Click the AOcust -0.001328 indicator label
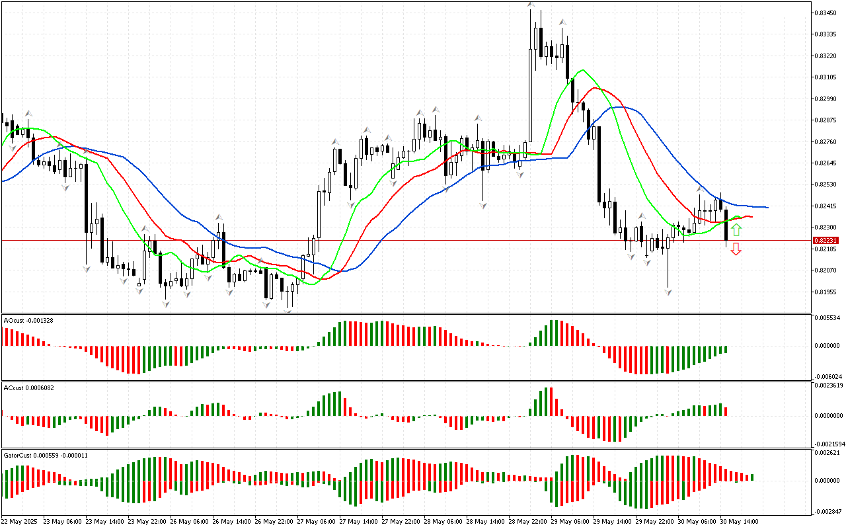 pos(29,321)
